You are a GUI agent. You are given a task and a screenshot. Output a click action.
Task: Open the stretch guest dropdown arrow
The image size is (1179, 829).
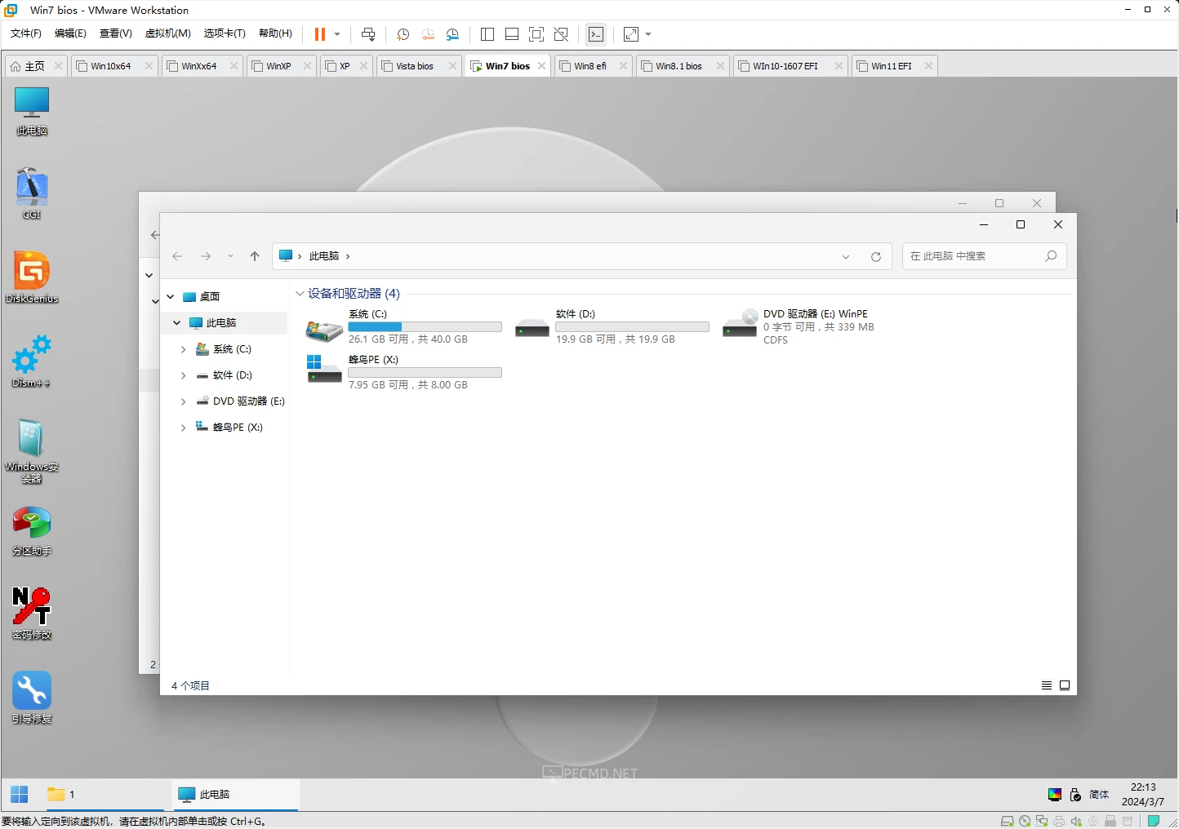point(648,34)
